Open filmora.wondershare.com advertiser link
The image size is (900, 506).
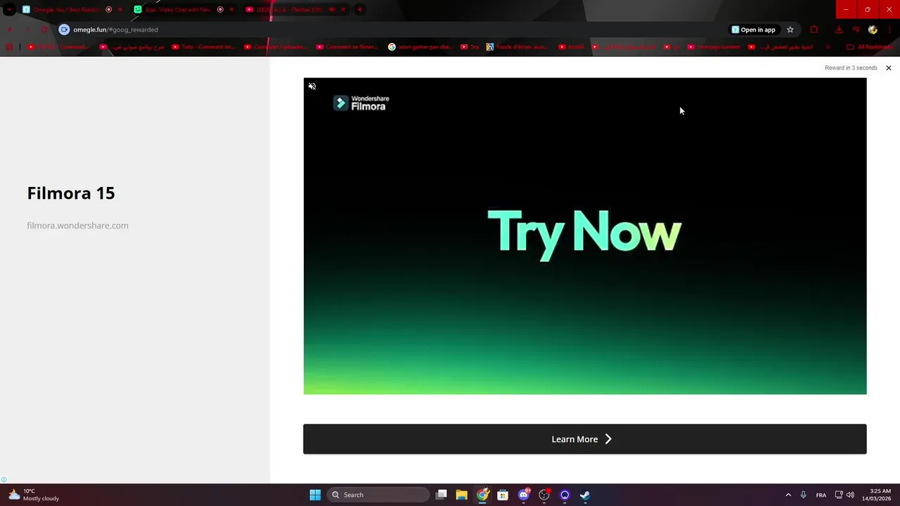click(x=77, y=226)
